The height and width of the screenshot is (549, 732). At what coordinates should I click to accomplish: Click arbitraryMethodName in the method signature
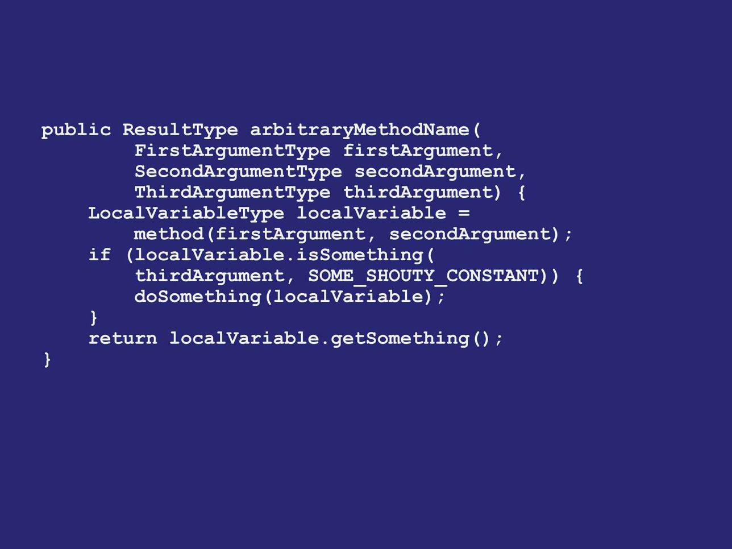pyautogui.click(x=360, y=130)
